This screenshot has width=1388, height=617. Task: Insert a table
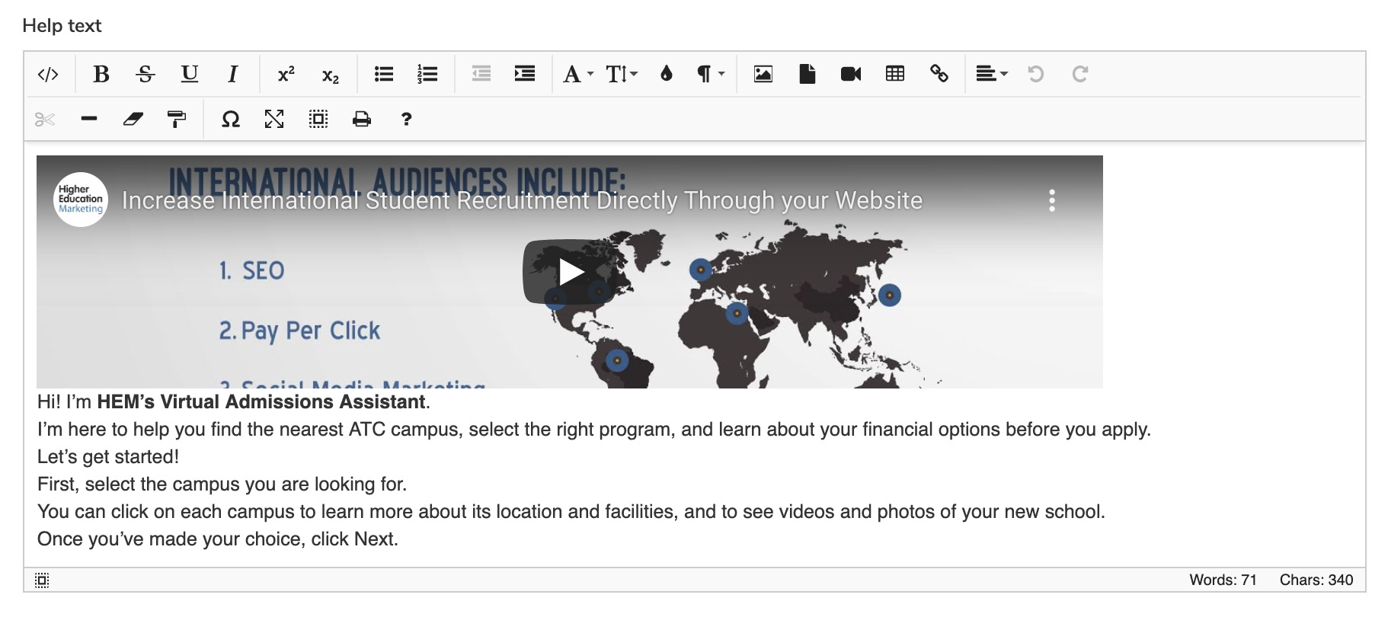(895, 74)
